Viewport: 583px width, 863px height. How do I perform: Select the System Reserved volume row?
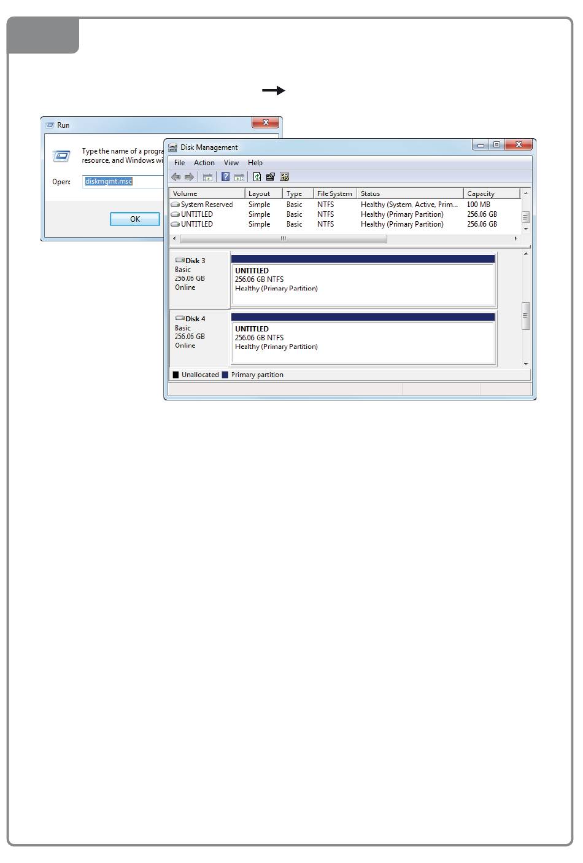(x=345, y=205)
